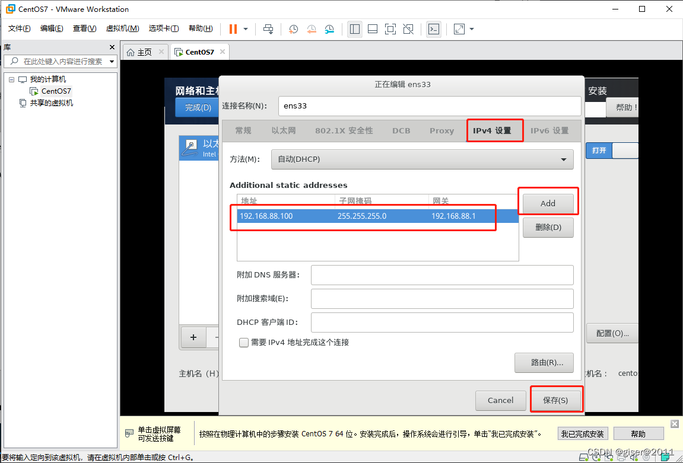Toggle the thumbnail bar view icon
This screenshot has width=683, height=463.
tap(373, 29)
